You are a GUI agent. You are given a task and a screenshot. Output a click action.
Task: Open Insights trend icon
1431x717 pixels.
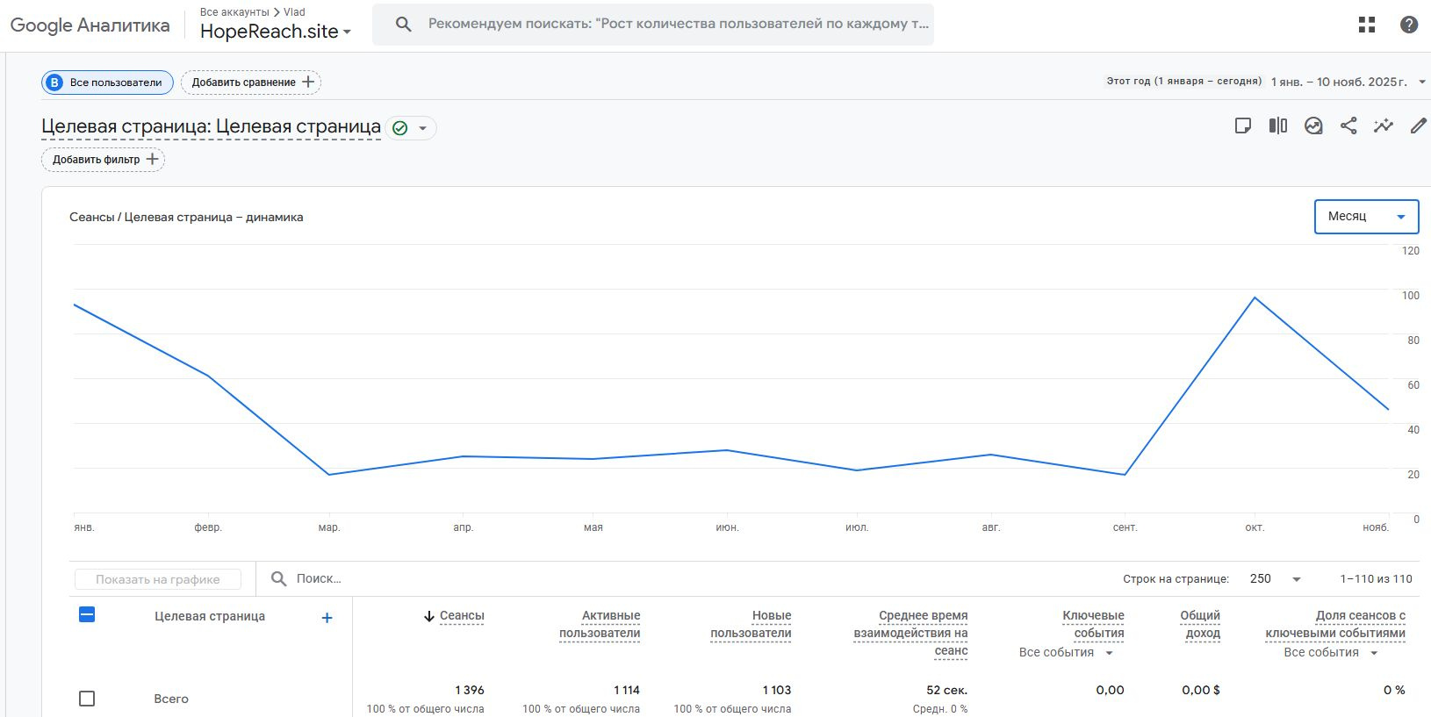1313,125
